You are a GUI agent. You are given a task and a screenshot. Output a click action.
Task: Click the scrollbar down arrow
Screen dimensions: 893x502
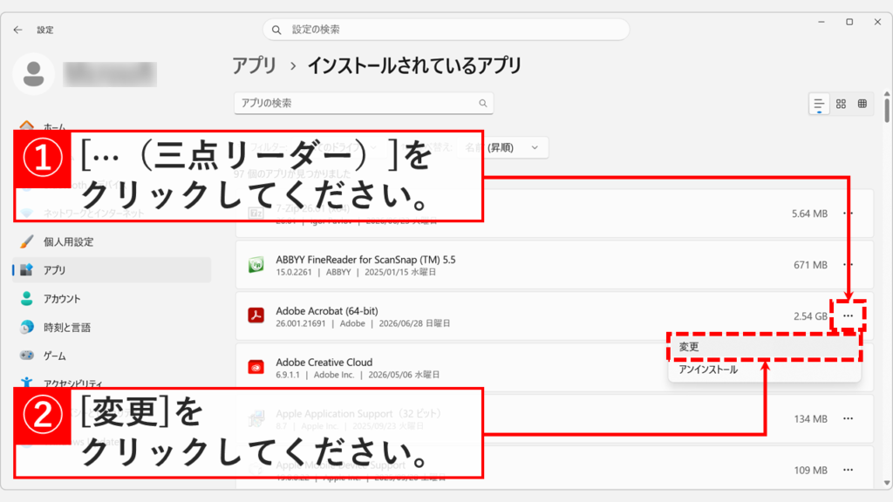[x=887, y=483]
